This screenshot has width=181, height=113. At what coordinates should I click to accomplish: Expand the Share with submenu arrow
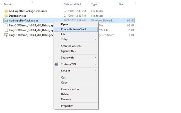(95, 58)
